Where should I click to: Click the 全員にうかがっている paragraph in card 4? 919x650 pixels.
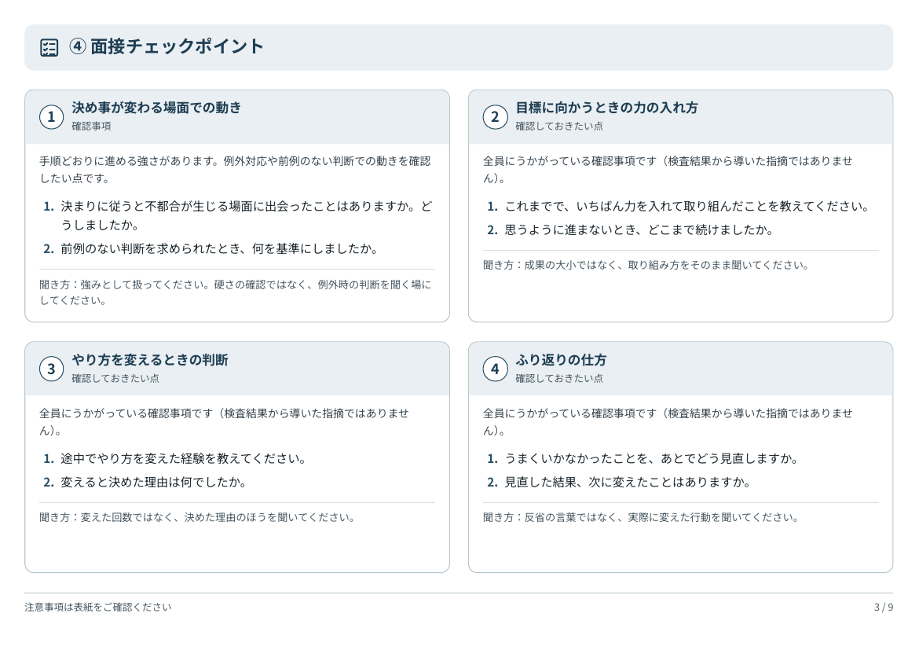coord(668,422)
